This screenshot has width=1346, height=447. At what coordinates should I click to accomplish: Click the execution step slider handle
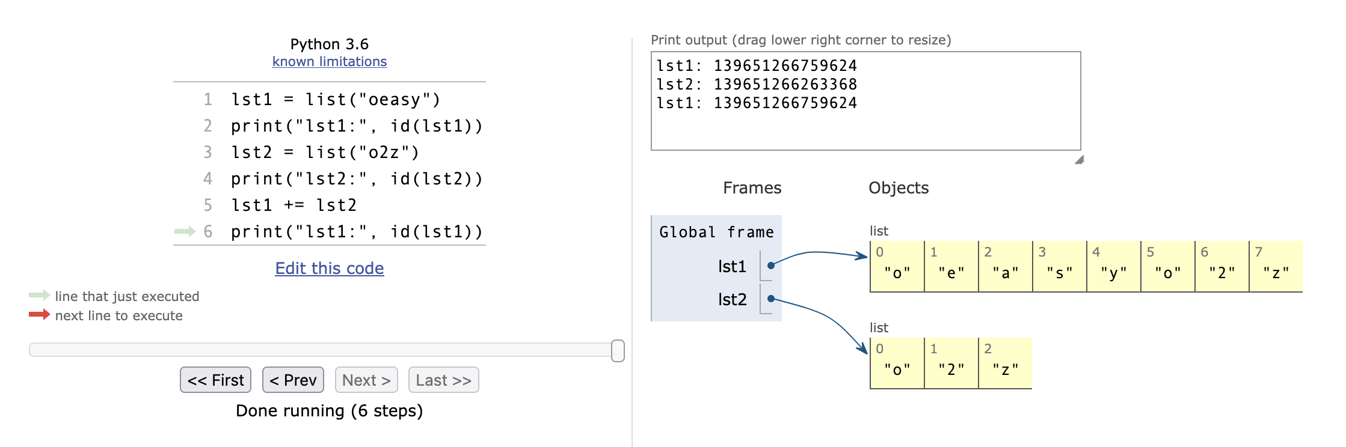coord(618,350)
